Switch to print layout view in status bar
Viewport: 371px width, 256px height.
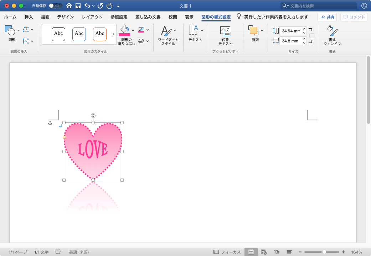[x=251, y=252]
